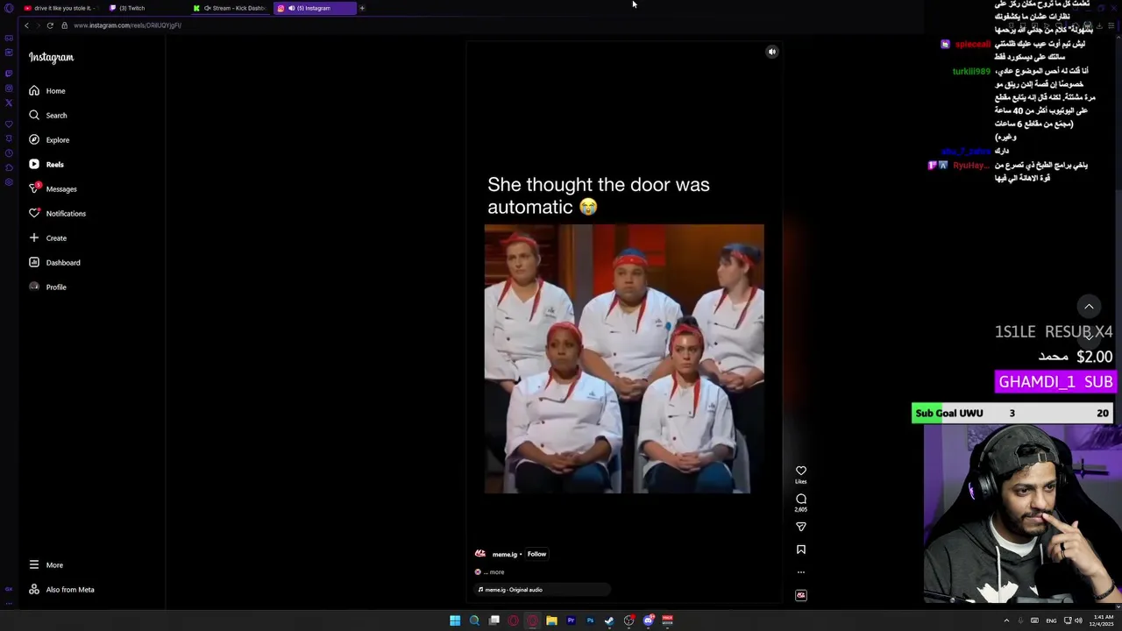The height and width of the screenshot is (631, 1122).
Task: Open Reels in the Instagram sidebar
Action: pyautogui.click(x=46, y=165)
